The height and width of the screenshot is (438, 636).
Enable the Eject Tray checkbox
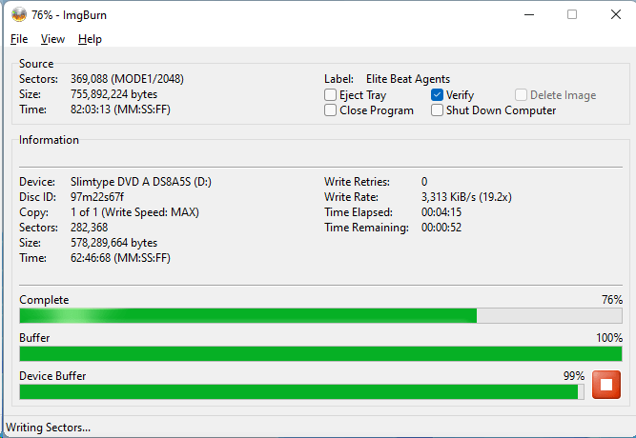(331, 95)
